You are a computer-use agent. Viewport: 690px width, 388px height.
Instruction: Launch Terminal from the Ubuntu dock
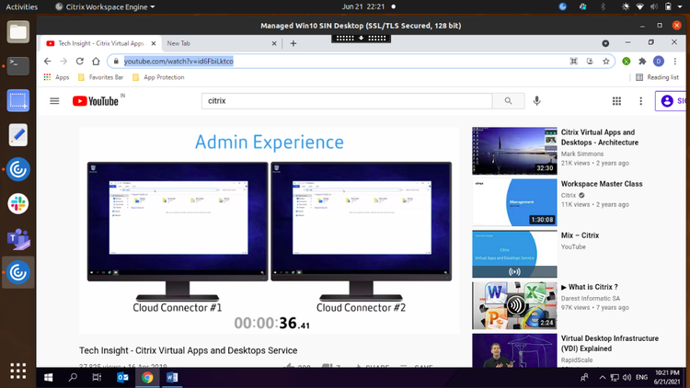[18, 66]
